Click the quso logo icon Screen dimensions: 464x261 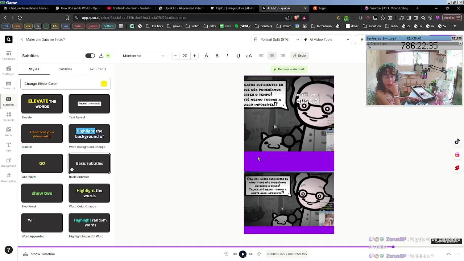click(x=9, y=40)
